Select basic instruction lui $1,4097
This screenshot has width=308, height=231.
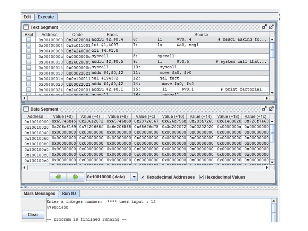click(112, 45)
